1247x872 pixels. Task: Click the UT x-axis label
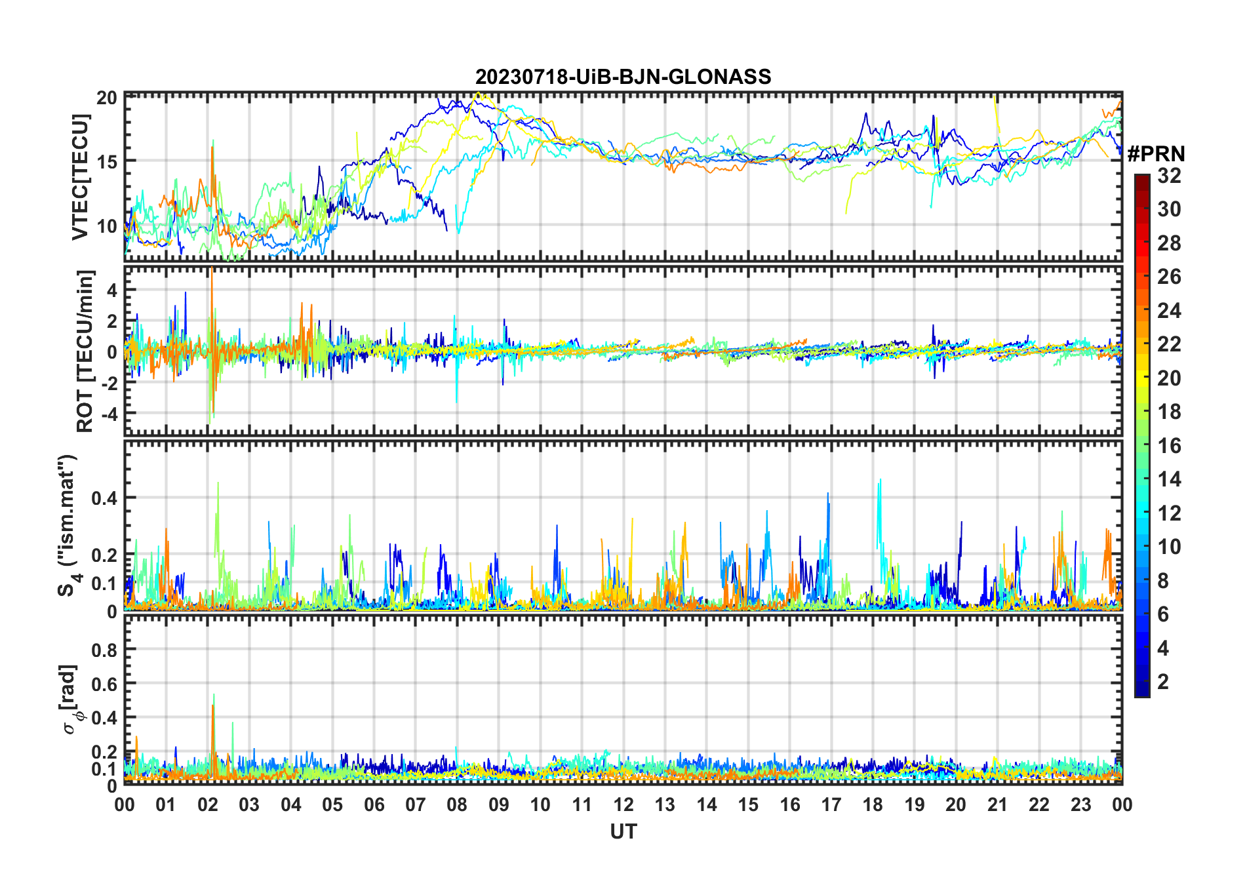(x=623, y=832)
